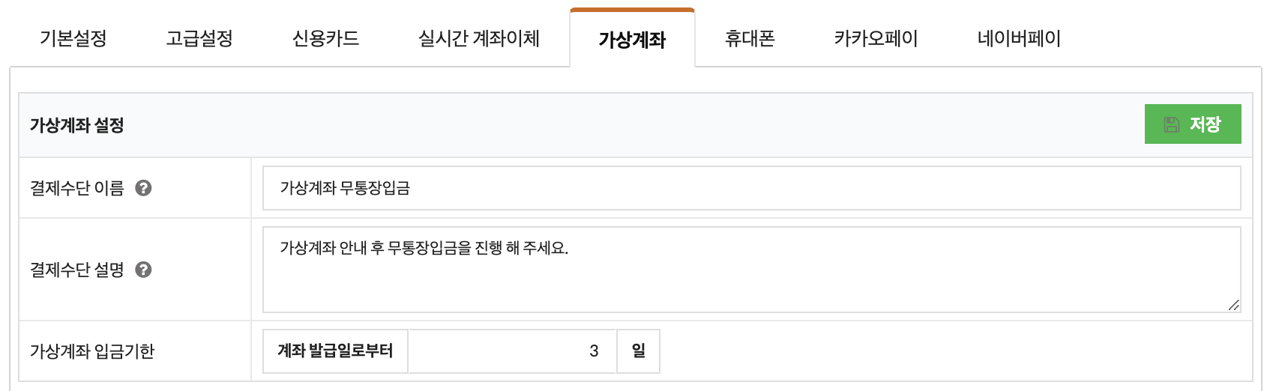Focus the deposit deadline days field showing 3
The image size is (1273, 391).
512,351
